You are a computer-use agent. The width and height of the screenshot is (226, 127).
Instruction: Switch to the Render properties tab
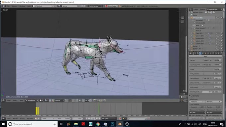coord(195,53)
